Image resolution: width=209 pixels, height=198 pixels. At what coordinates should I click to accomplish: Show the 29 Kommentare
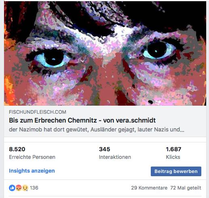[149, 188]
